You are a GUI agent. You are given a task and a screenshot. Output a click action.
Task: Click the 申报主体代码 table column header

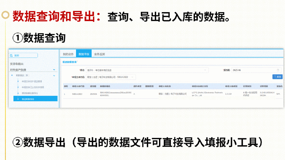(x=78, y=86)
